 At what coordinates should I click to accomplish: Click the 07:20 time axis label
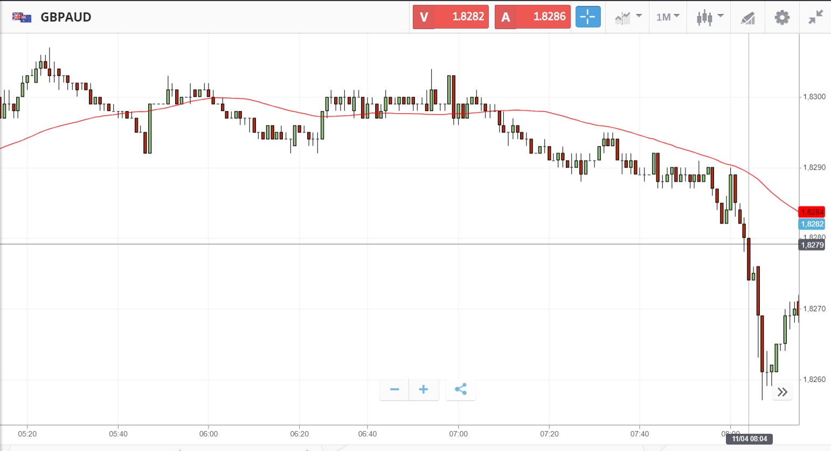[x=549, y=434]
